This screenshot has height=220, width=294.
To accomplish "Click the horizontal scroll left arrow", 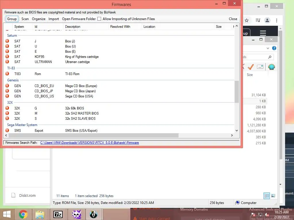I will point(6,135).
